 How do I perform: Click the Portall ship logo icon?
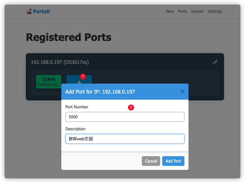(29, 11)
